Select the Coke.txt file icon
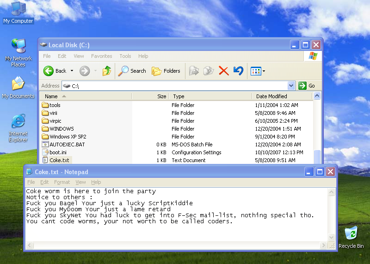The image size is (370, 264). coord(45,160)
